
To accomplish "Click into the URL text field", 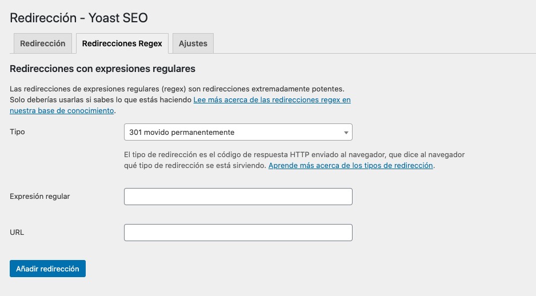I will point(238,233).
